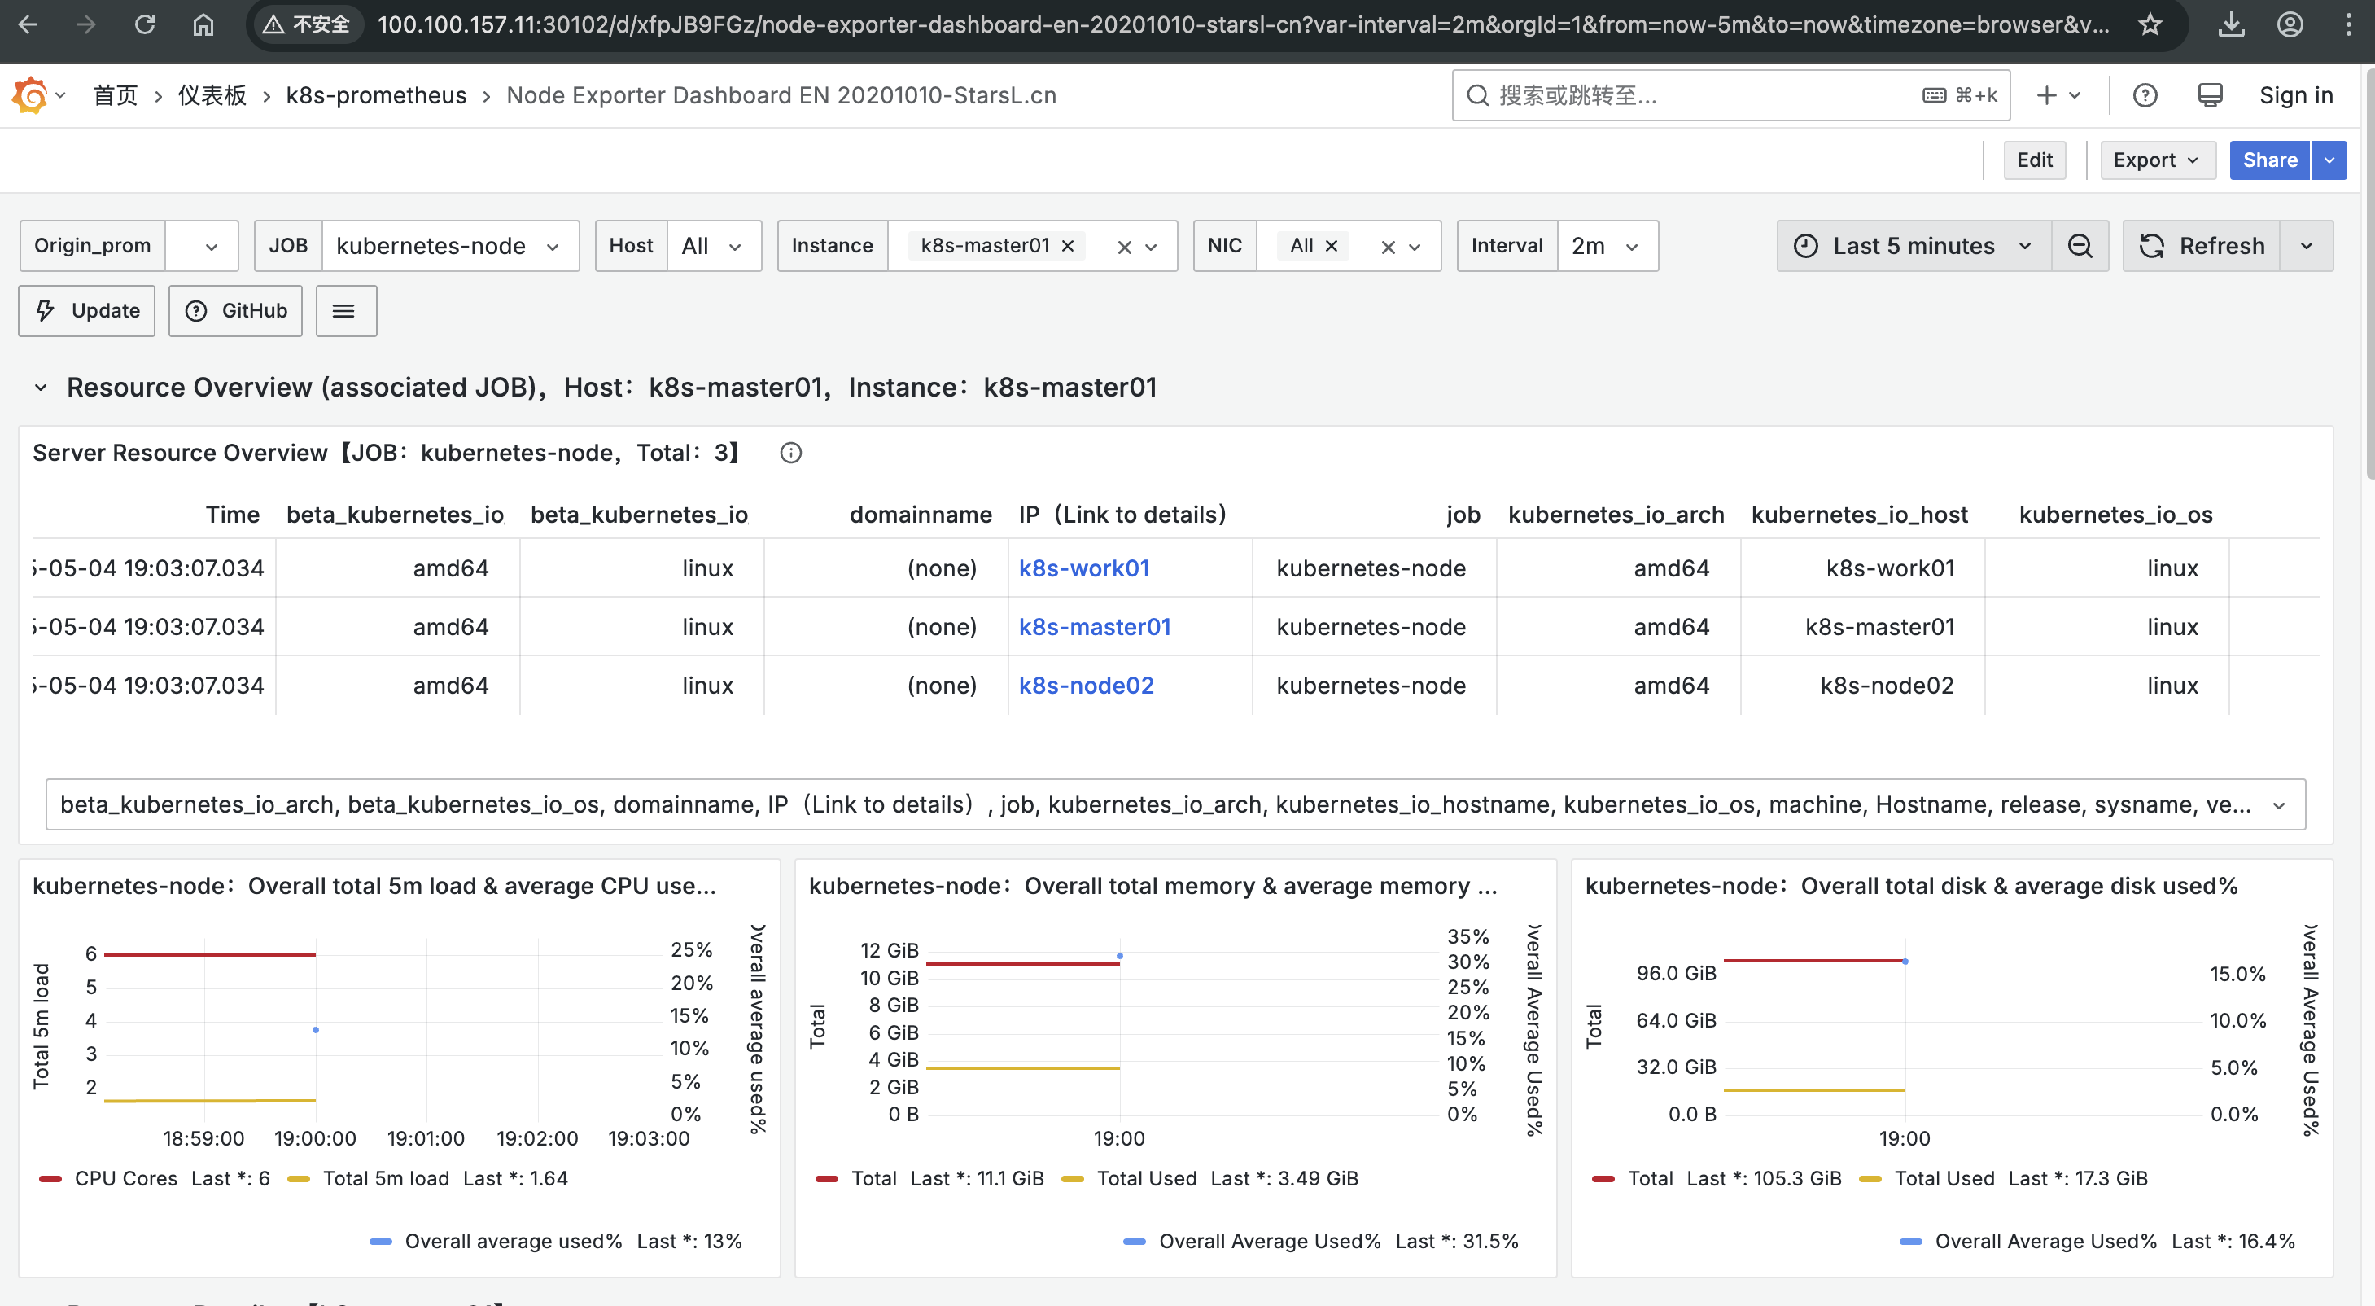Expand the NIC selector chevron

coord(1415,248)
